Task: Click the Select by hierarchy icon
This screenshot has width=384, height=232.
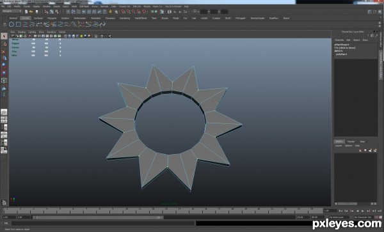Action: point(46,12)
